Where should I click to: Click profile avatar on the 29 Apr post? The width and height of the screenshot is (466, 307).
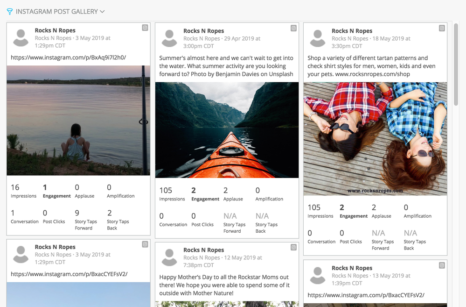(169, 38)
